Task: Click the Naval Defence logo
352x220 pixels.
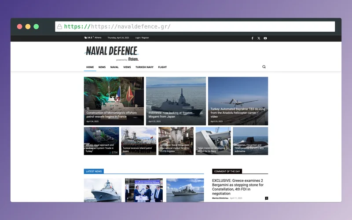Action: (112, 53)
